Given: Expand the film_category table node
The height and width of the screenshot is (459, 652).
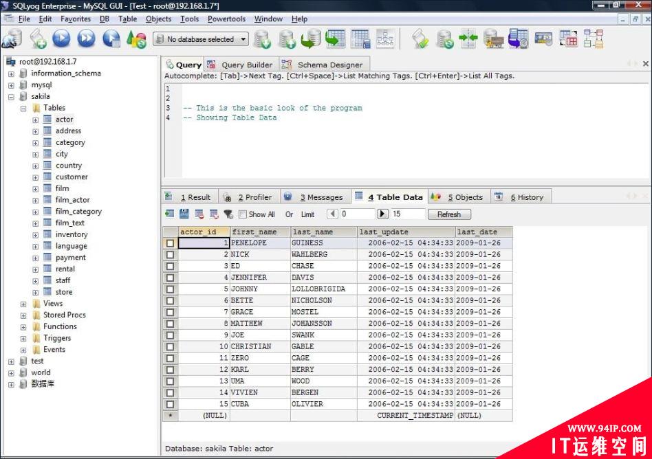Looking at the screenshot, I should [x=35, y=212].
